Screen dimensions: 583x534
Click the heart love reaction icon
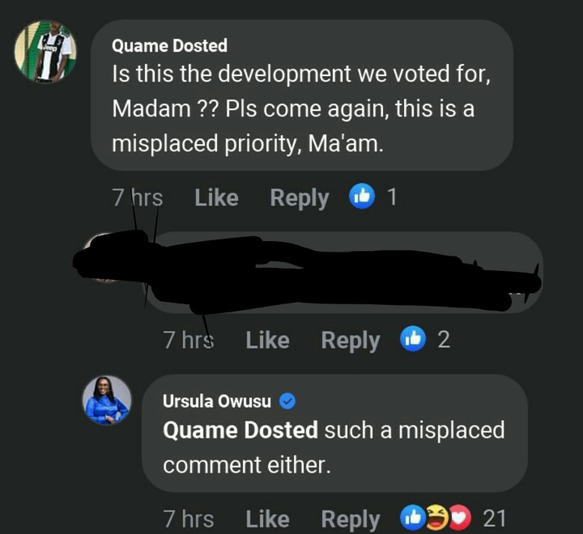click(460, 517)
